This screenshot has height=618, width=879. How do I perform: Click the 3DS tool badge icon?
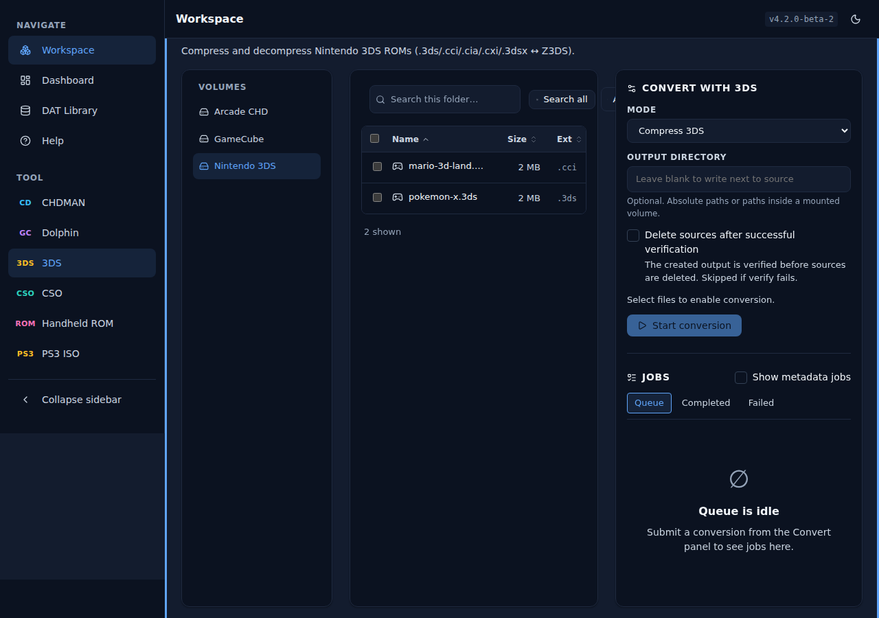pos(25,263)
